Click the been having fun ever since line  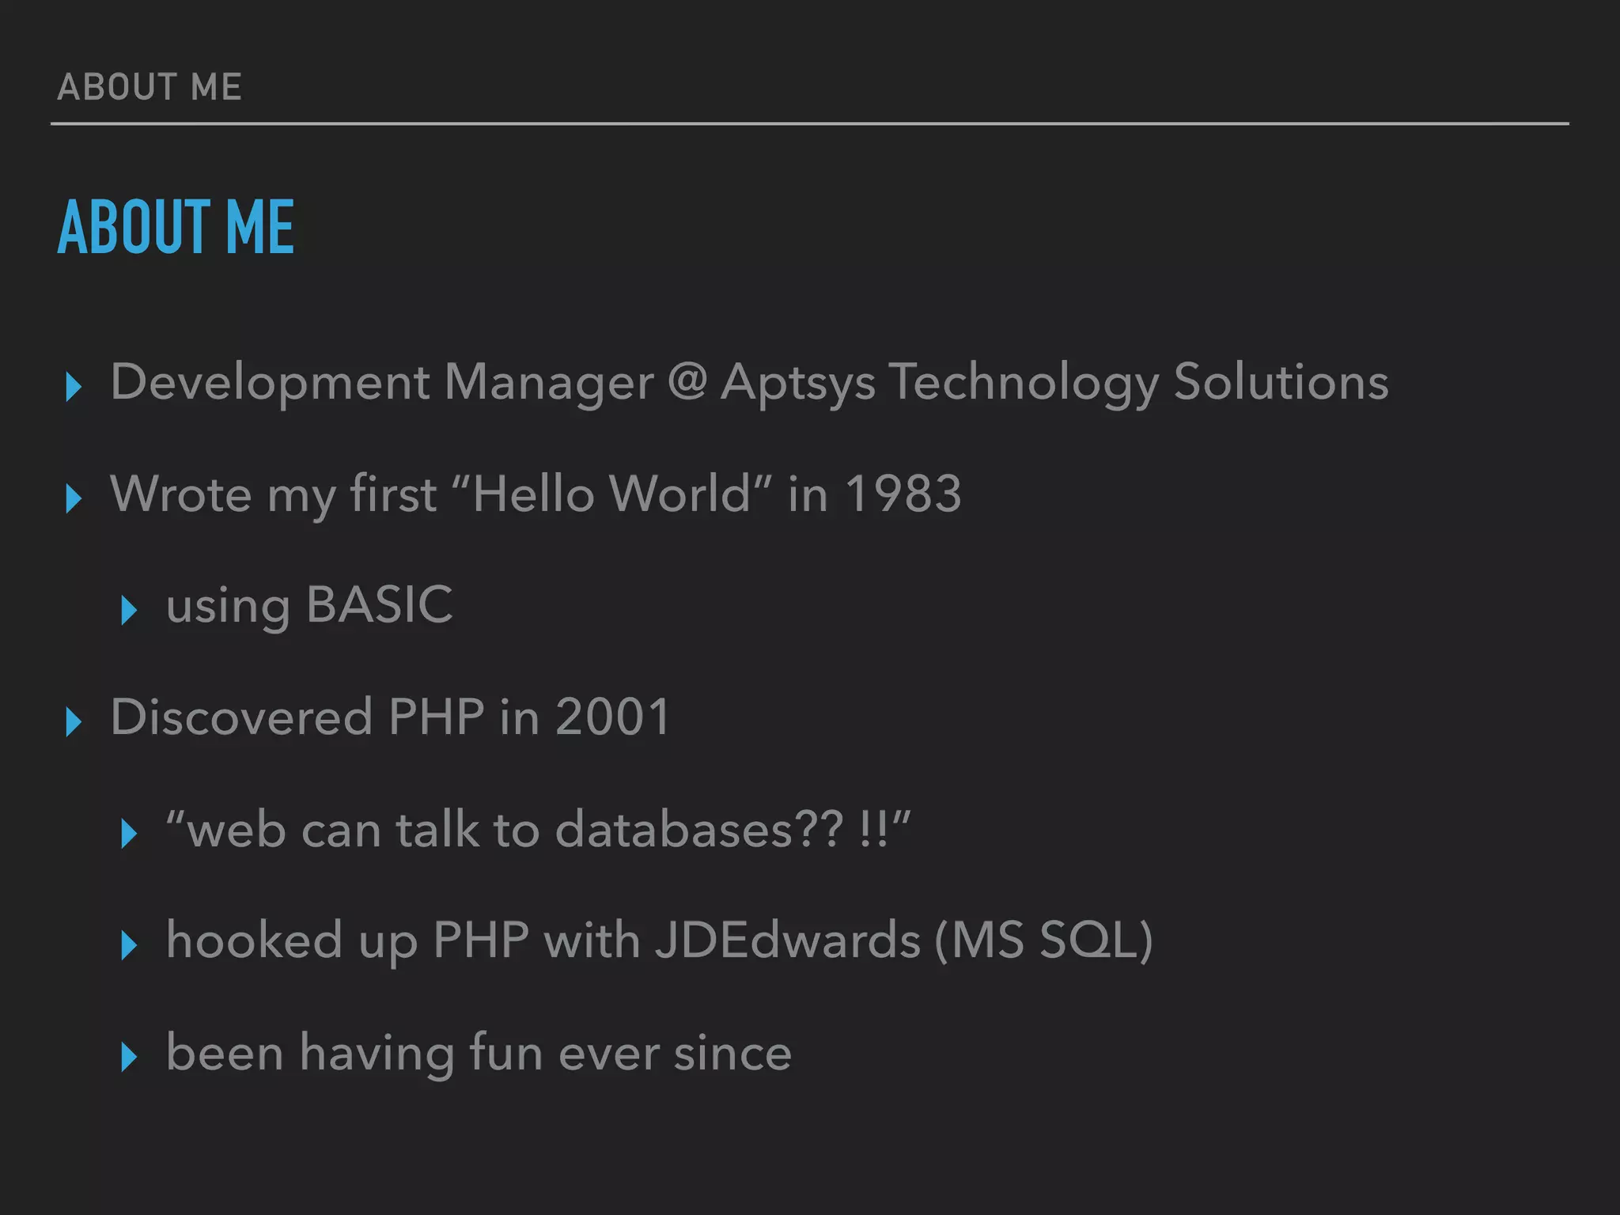(479, 1053)
